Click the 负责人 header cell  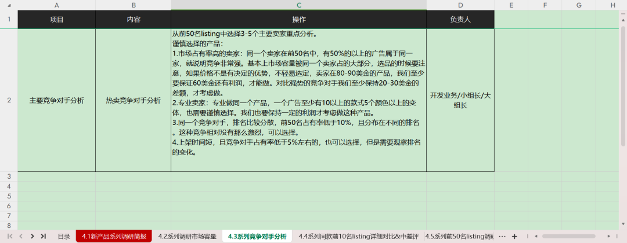click(460, 20)
